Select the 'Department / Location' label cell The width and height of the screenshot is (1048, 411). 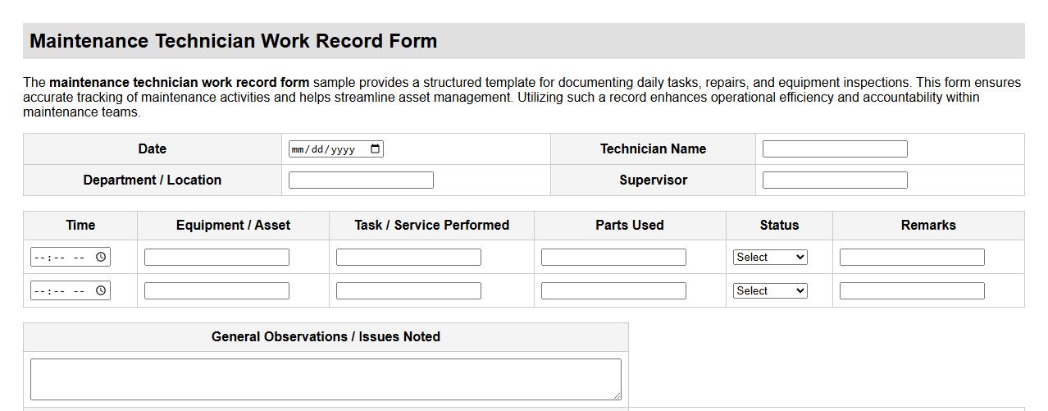(153, 180)
